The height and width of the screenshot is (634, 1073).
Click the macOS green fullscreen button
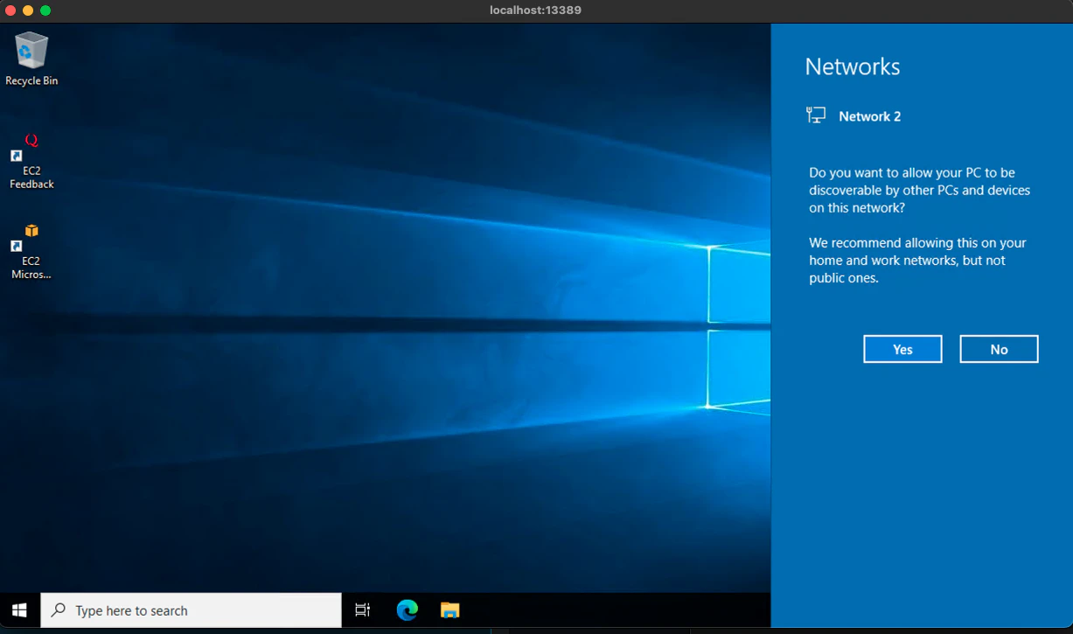(x=45, y=10)
